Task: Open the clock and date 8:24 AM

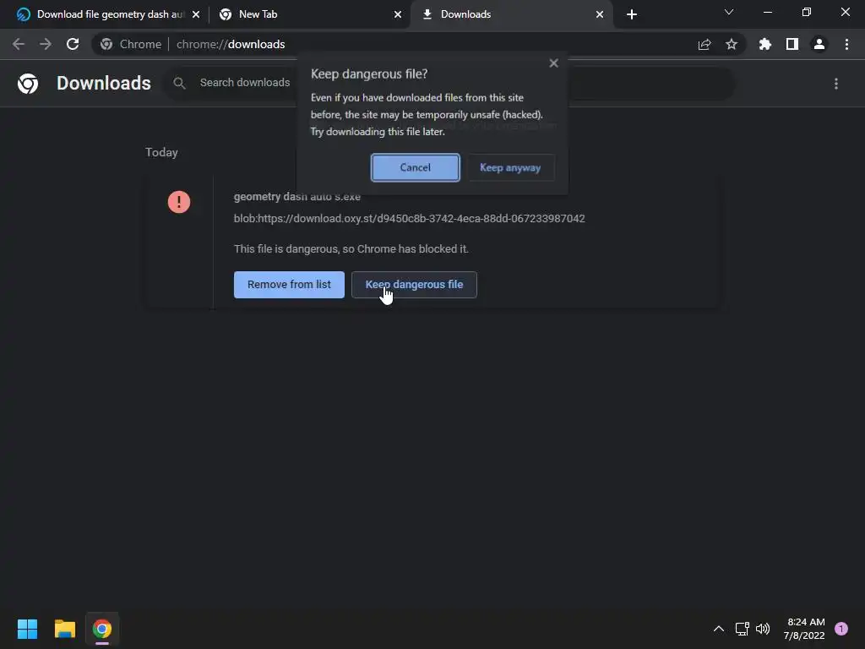Action: [x=804, y=629]
